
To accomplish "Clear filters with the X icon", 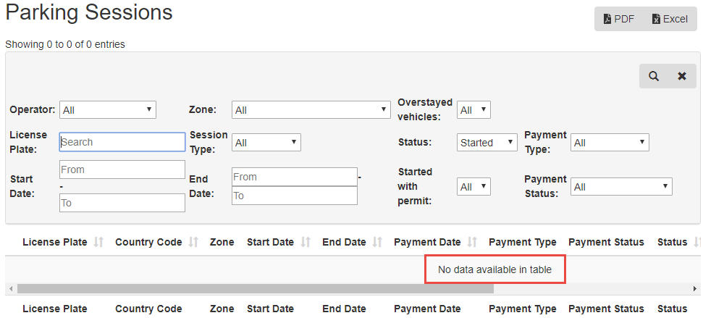I will pos(682,76).
